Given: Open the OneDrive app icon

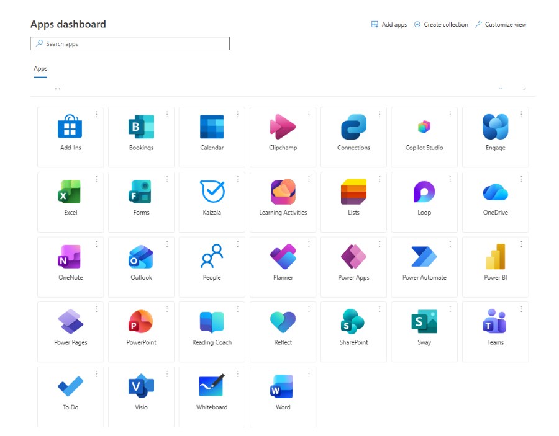Looking at the screenshot, I should (x=495, y=192).
